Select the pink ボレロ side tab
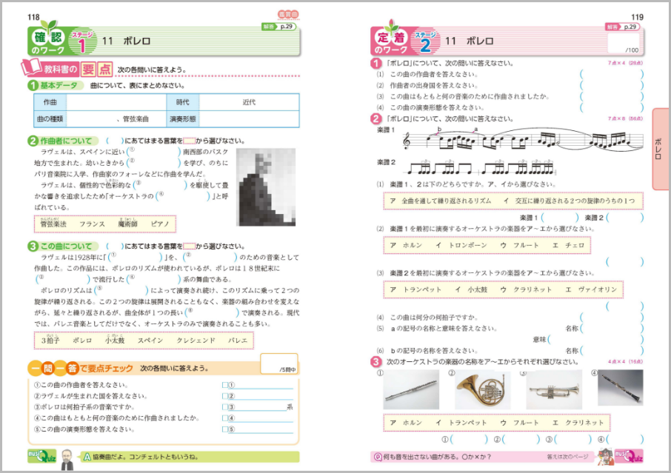This screenshot has width=671, height=473. [x=661, y=149]
